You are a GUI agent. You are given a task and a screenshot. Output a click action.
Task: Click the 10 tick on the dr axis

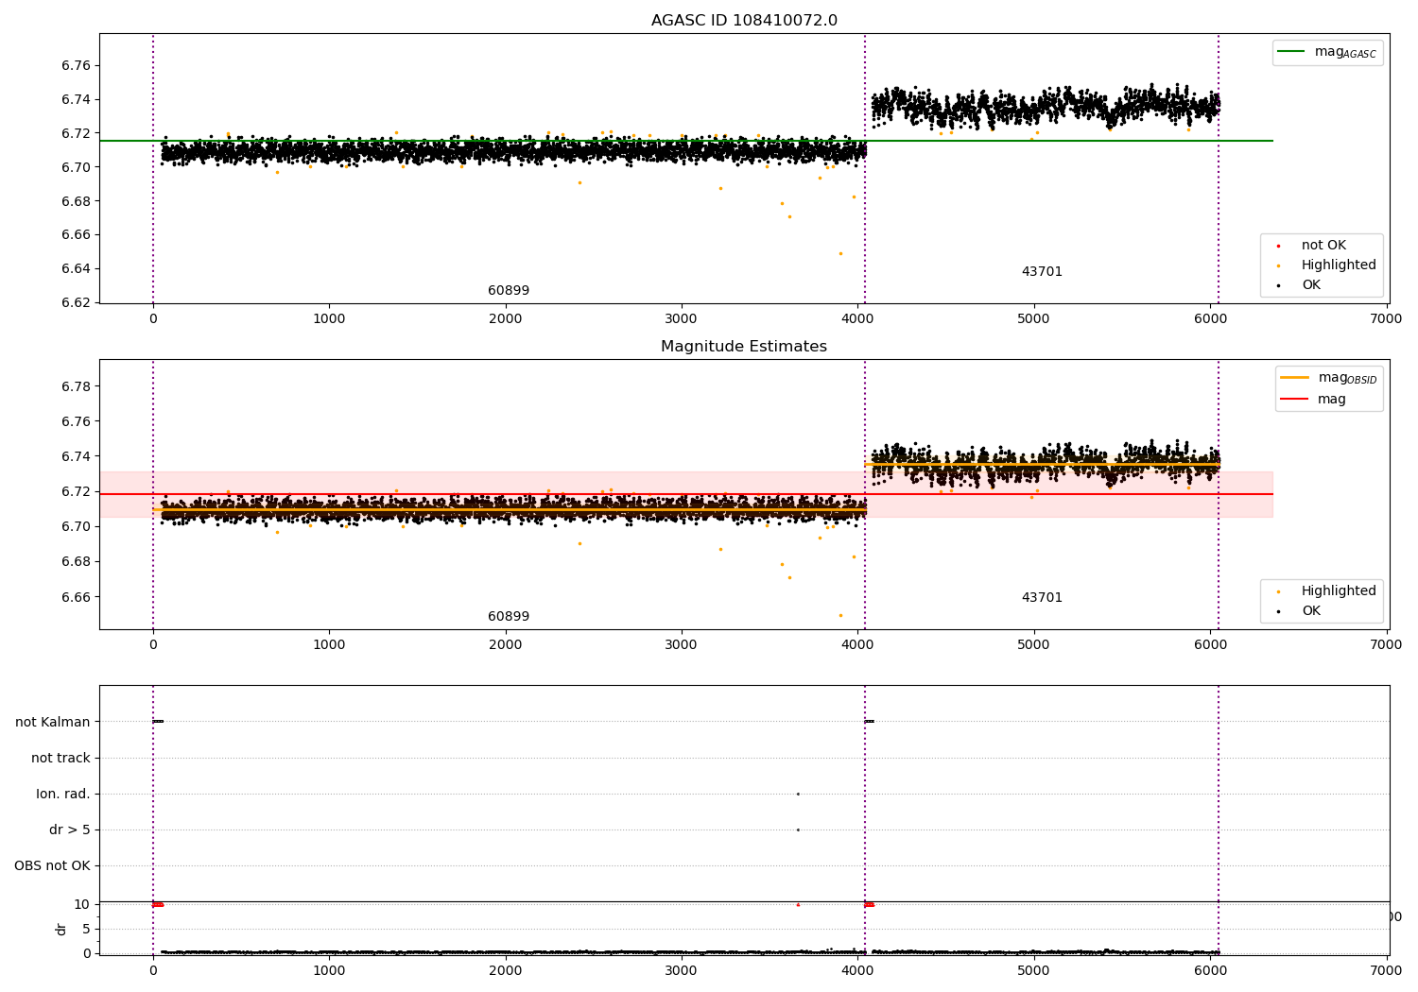point(83,904)
